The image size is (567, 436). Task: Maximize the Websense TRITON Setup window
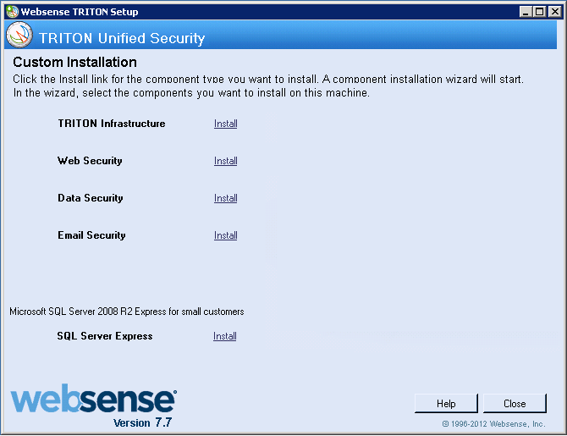pos(539,12)
